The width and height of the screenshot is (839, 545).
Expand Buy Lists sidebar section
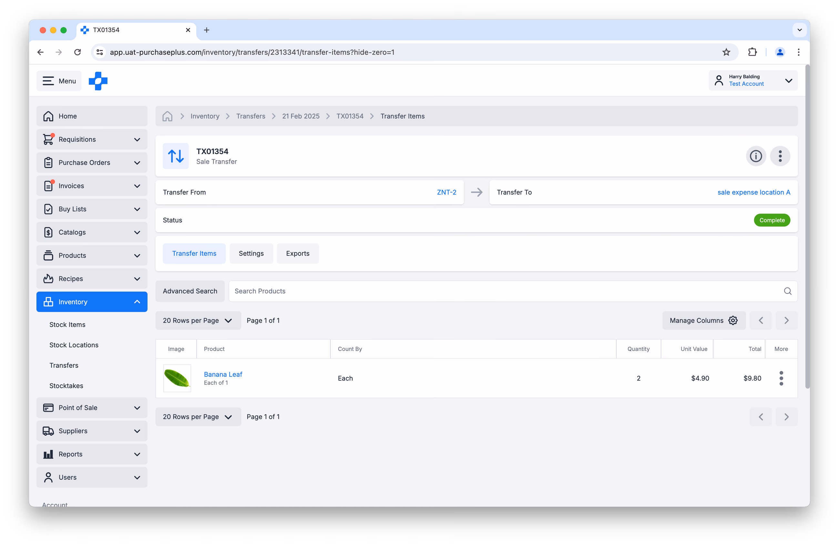92,209
